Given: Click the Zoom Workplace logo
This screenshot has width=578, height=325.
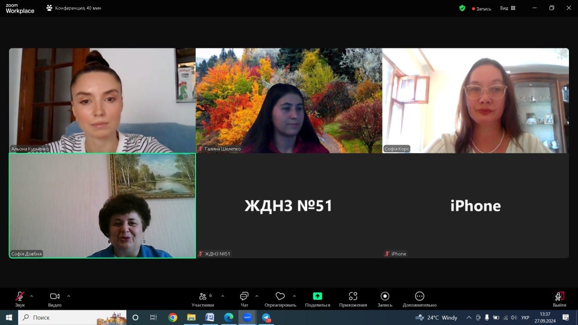Looking at the screenshot, I should tap(20, 8).
